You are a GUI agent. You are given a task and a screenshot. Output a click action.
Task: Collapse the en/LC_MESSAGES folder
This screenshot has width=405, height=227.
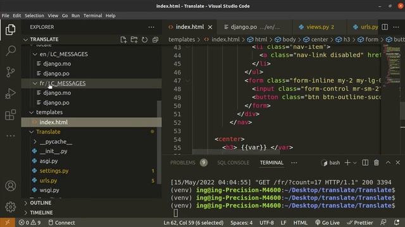35,54
